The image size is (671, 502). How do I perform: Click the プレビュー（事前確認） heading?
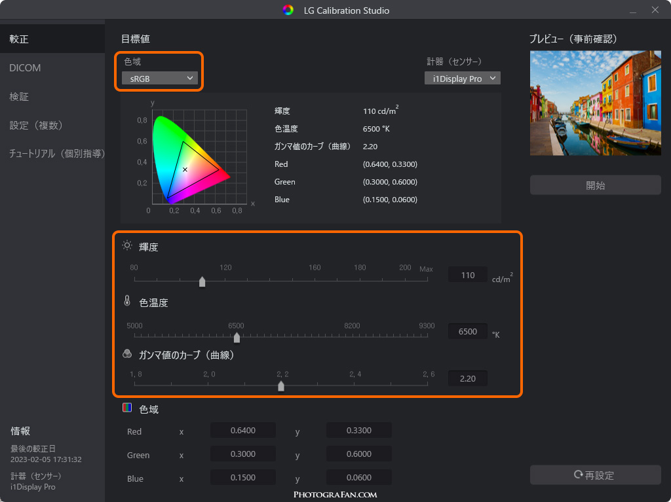pos(573,39)
